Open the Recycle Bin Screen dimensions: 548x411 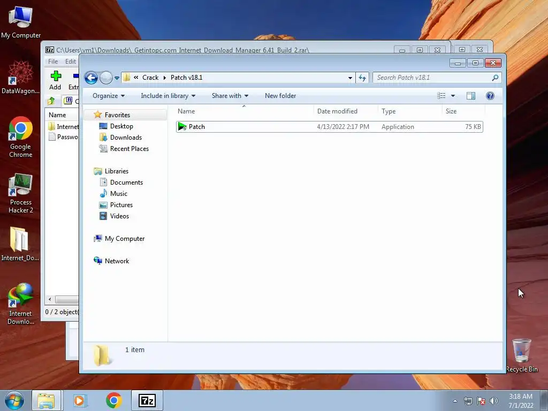522,355
